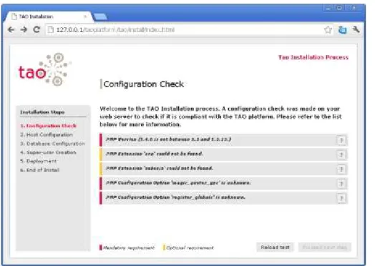This screenshot has height=266, width=375.
Task: Select step 3 Database Configuration
Action: coord(53,144)
